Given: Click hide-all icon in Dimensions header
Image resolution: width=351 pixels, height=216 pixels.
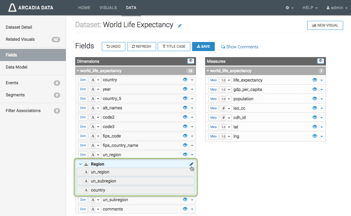Looking at the screenshot, I should [191, 61].
